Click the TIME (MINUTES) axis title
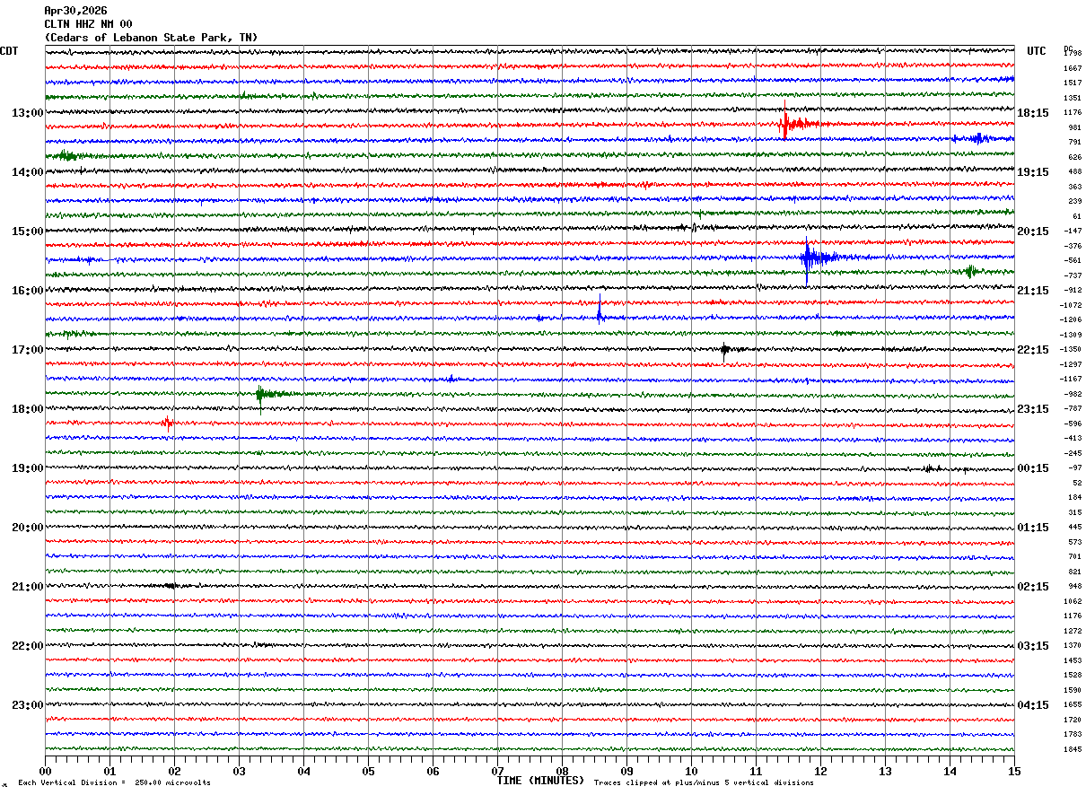 tap(540, 781)
